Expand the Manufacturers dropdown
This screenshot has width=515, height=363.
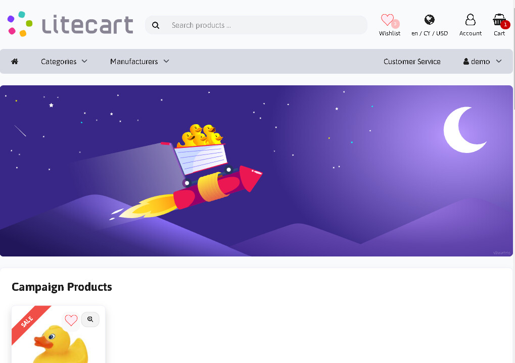point(139,62)
